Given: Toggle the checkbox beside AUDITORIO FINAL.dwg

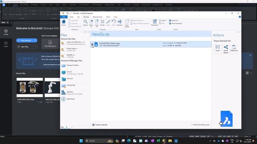Looking at the screenshot, I should pos(92,44).
